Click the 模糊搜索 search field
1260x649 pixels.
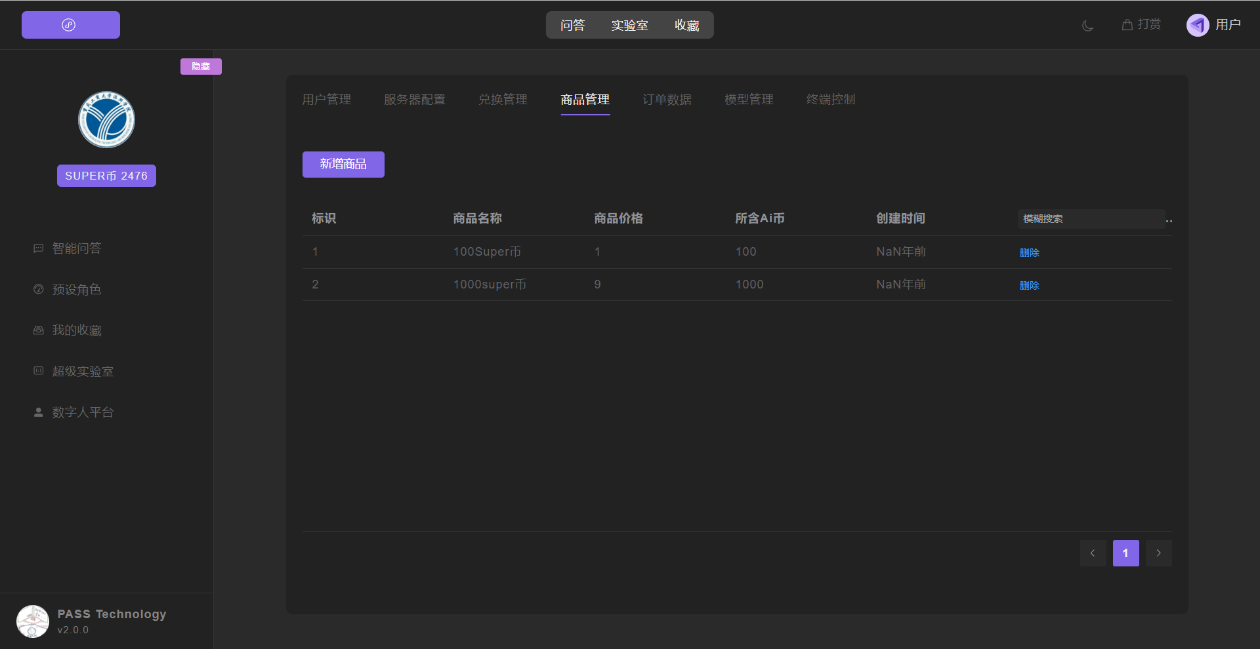point(1091,219)
